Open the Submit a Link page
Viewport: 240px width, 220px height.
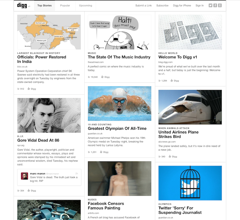point(143,6)
